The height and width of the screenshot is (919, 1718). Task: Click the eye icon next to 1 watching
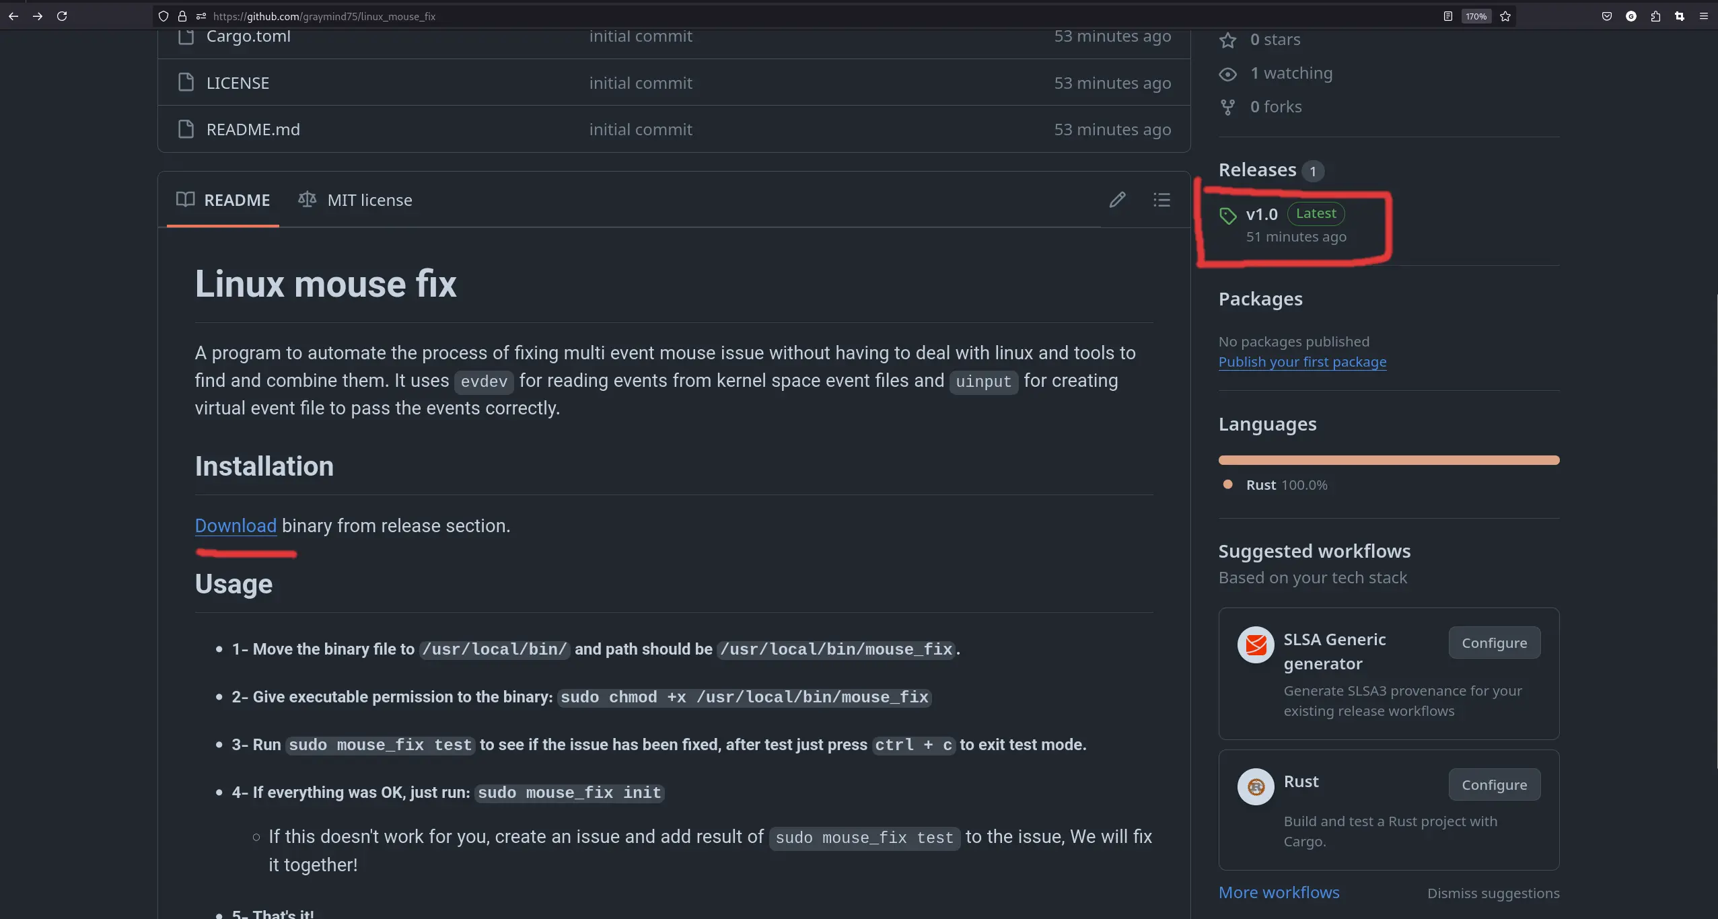[x=1228, y=74]
